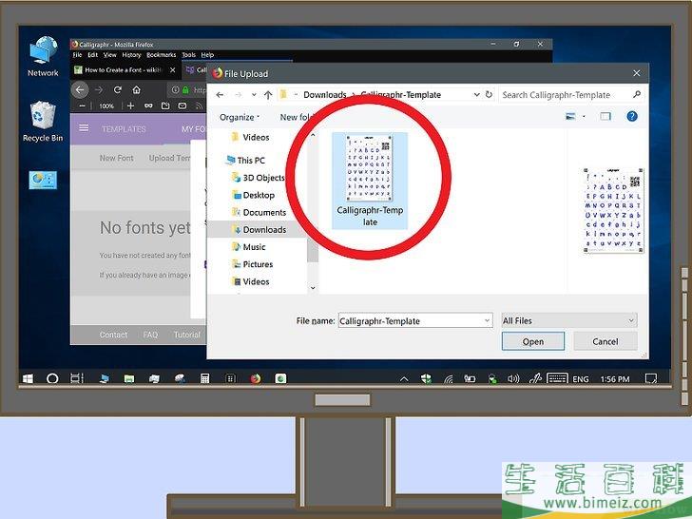
Task: Select Desktop folder in navigation pane
Action: coord(253,195)
